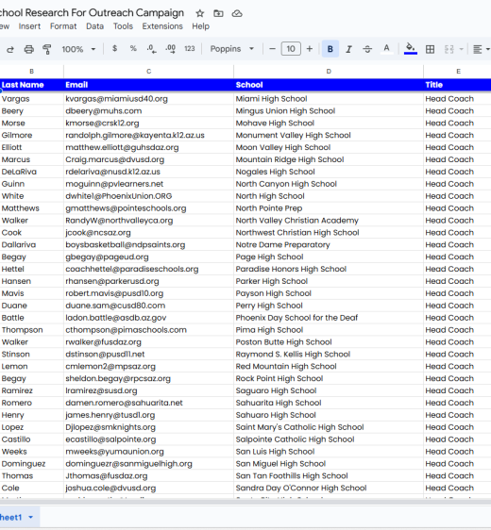Select cell kvargas@miamiusd40.org
The image size is (491, 530).
click(x=148, y=99)
